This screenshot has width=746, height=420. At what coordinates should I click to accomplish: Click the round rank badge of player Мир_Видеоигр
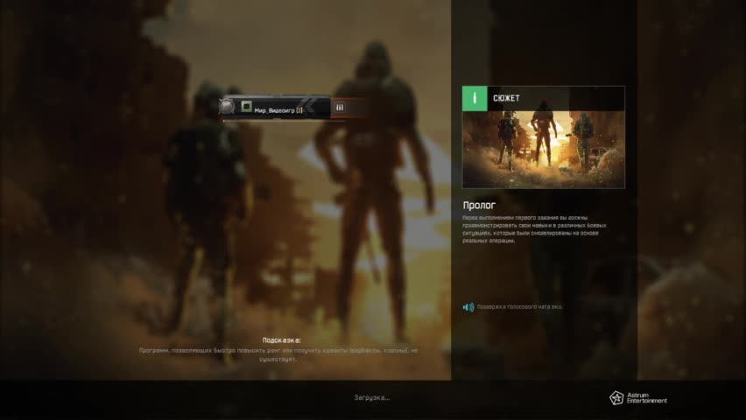(x=227, y=107)
